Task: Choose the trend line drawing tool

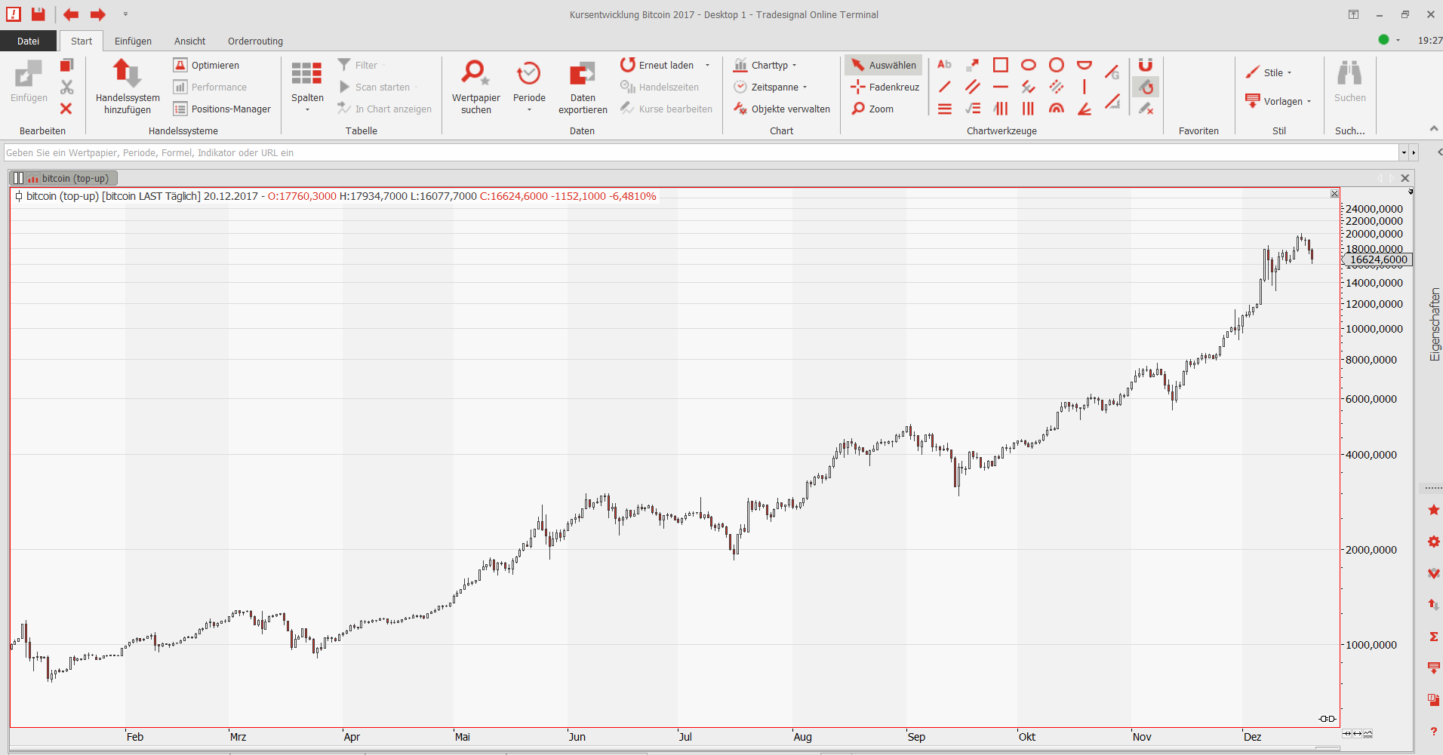Action: pyautogui.click(x=944, y=87)
